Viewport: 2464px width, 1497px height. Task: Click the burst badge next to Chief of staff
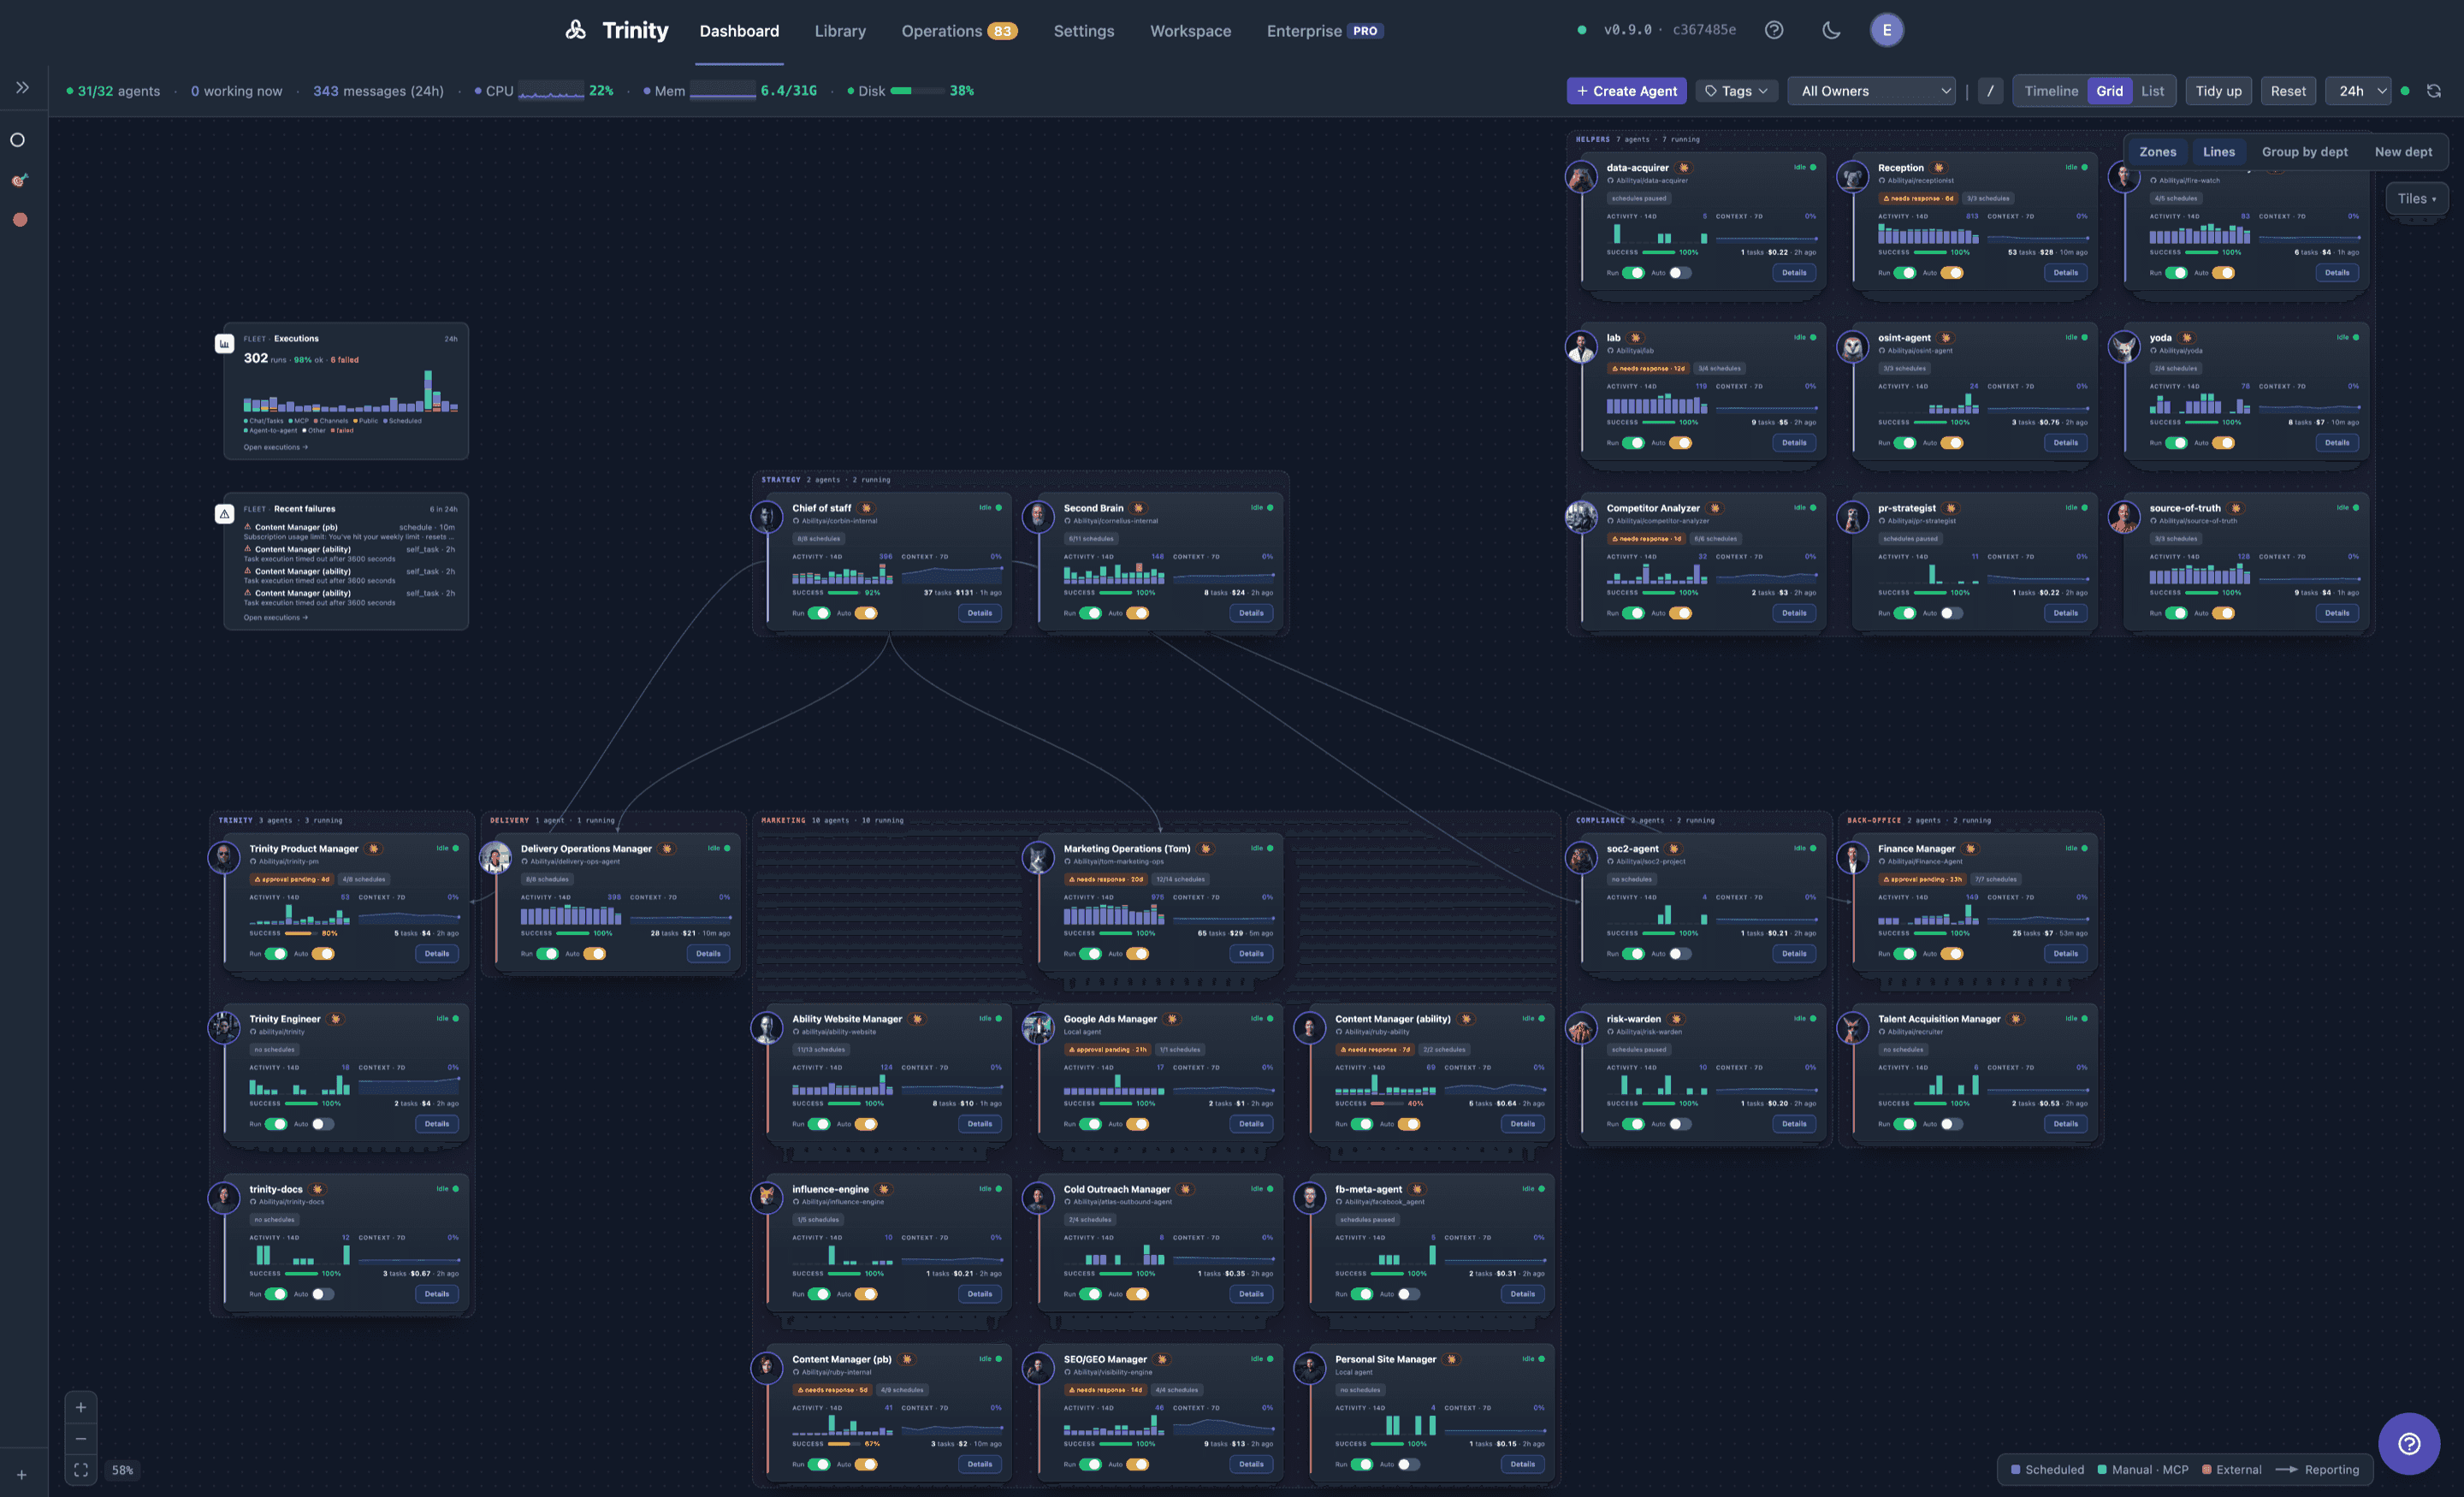coord(866,508)
